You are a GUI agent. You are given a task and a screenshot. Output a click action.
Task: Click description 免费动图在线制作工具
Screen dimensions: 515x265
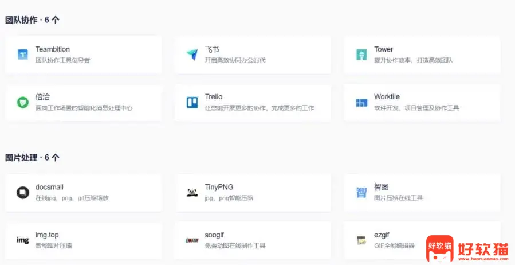point(235,245)
